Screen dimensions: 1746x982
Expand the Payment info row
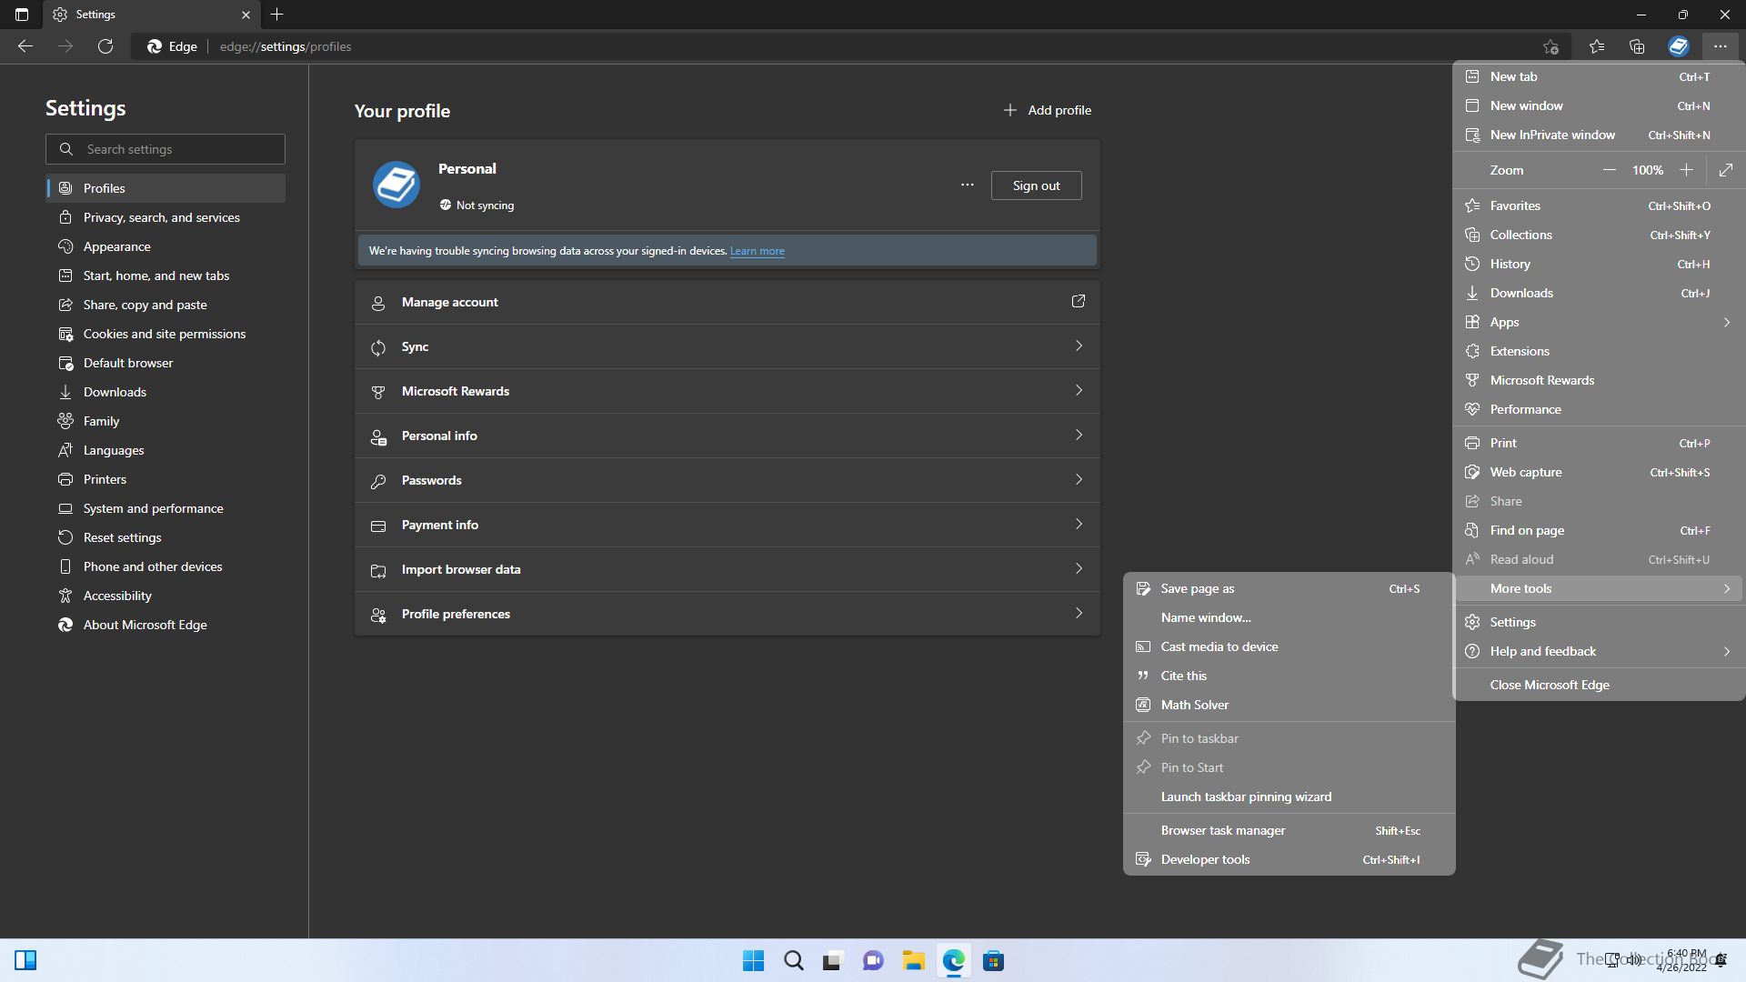tap(727, 525)
